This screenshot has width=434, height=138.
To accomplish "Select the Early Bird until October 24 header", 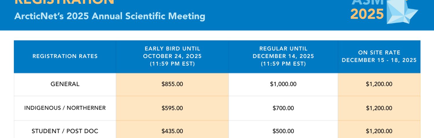I will [172, 56].
